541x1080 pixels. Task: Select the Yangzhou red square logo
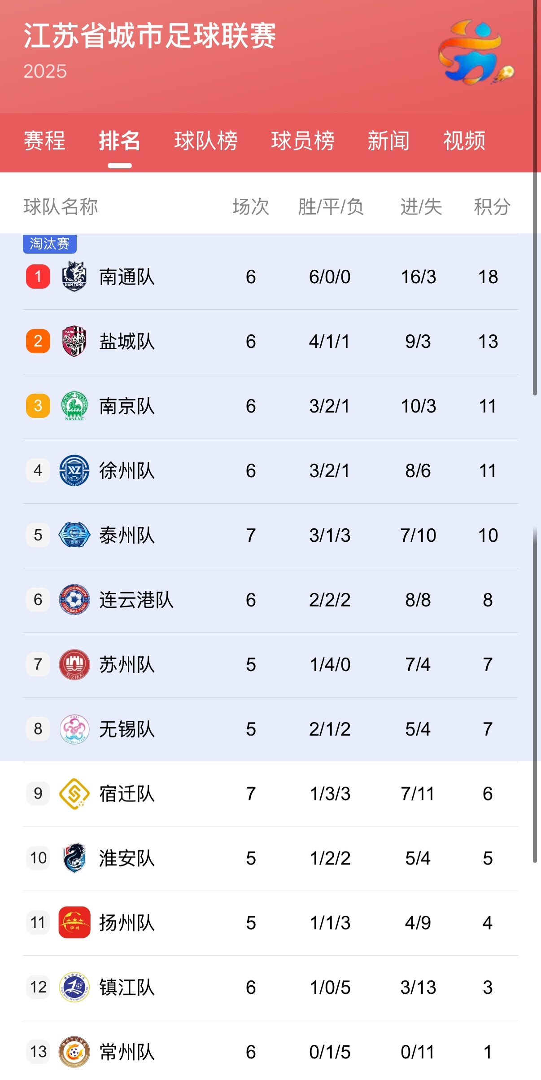click(74, 922)
